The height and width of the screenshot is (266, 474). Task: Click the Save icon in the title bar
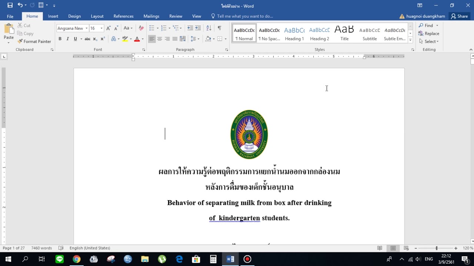click(10, 5)
